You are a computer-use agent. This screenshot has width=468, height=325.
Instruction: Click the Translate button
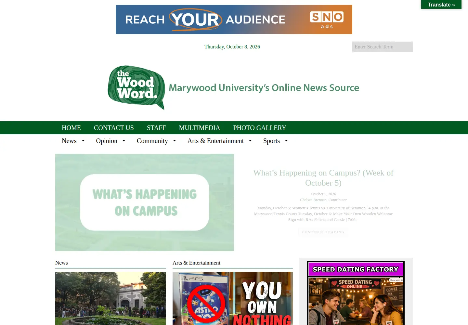441,5
